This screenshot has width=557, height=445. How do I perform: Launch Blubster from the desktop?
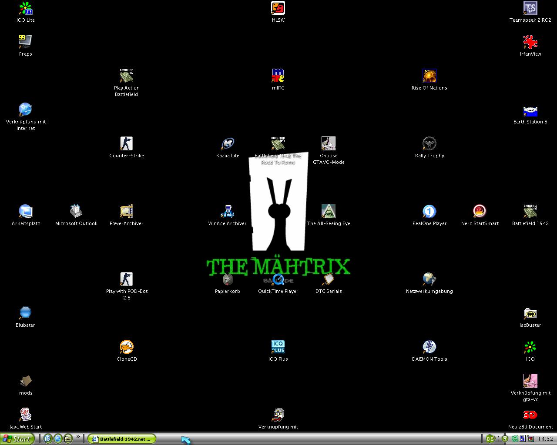click(x=26, y=317)
